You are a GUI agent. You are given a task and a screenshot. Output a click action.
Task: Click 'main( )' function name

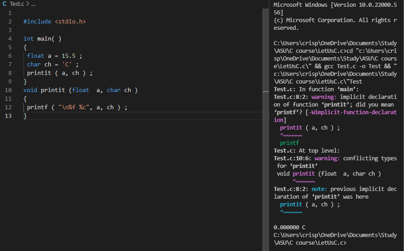pyautogui.click(x=49, y=39)
